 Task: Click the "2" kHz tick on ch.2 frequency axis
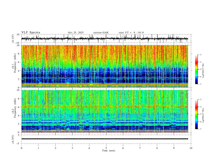(x=19, y=124)
